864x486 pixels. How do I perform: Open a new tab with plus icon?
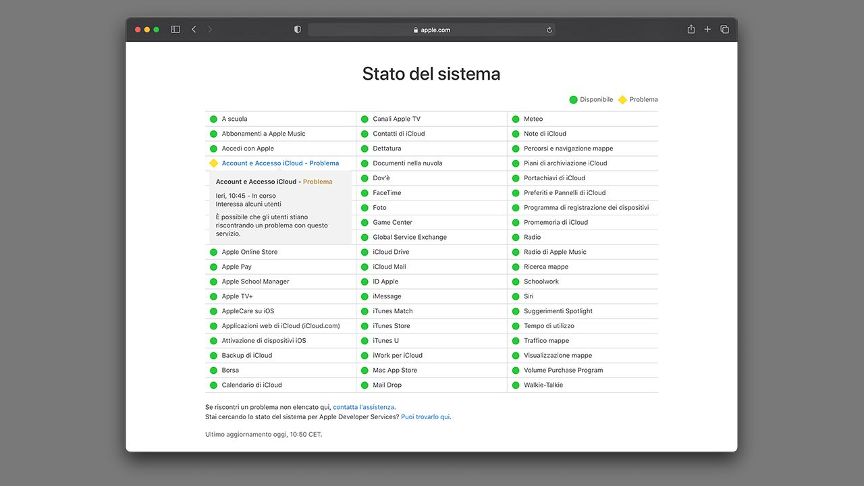click(707, 30)
